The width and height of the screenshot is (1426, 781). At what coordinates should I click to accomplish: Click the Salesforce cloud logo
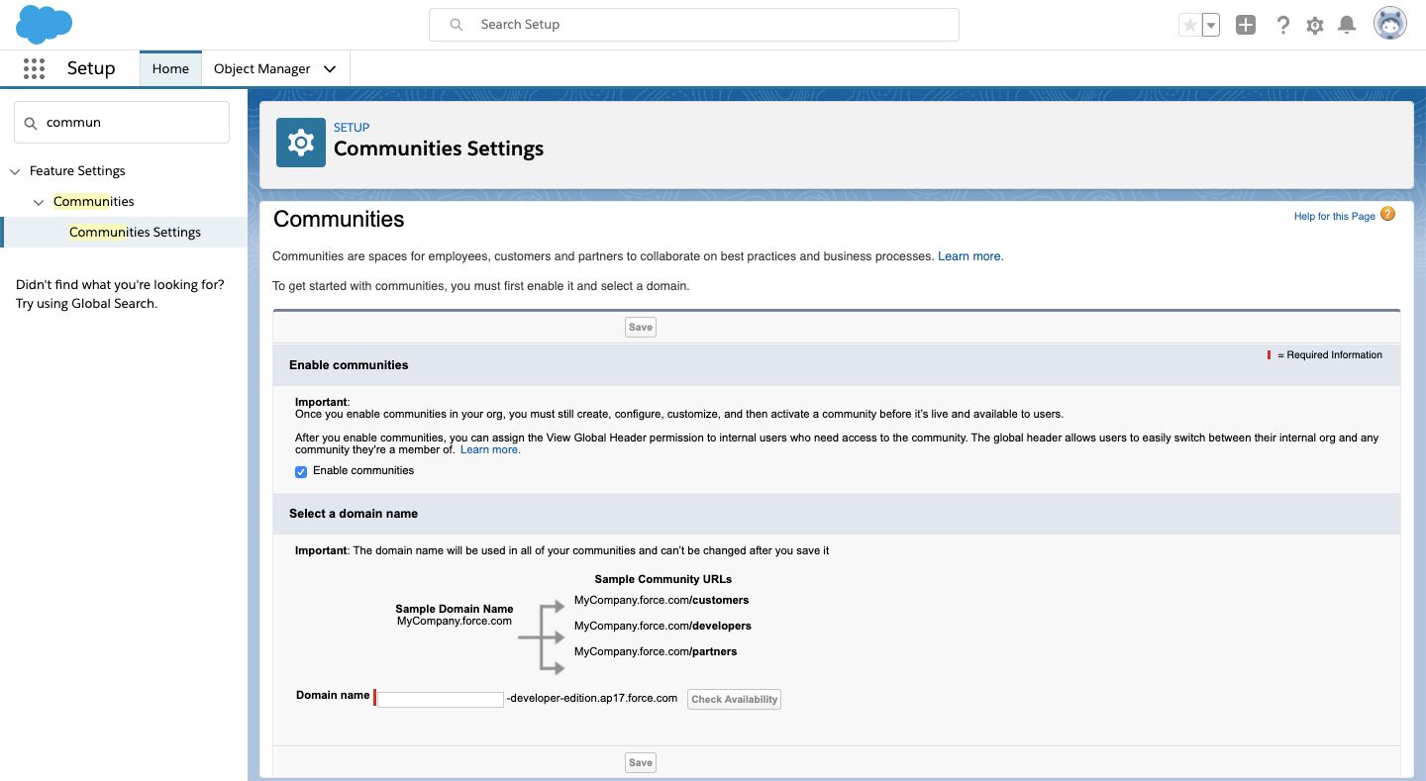click(x=45, y=25)
